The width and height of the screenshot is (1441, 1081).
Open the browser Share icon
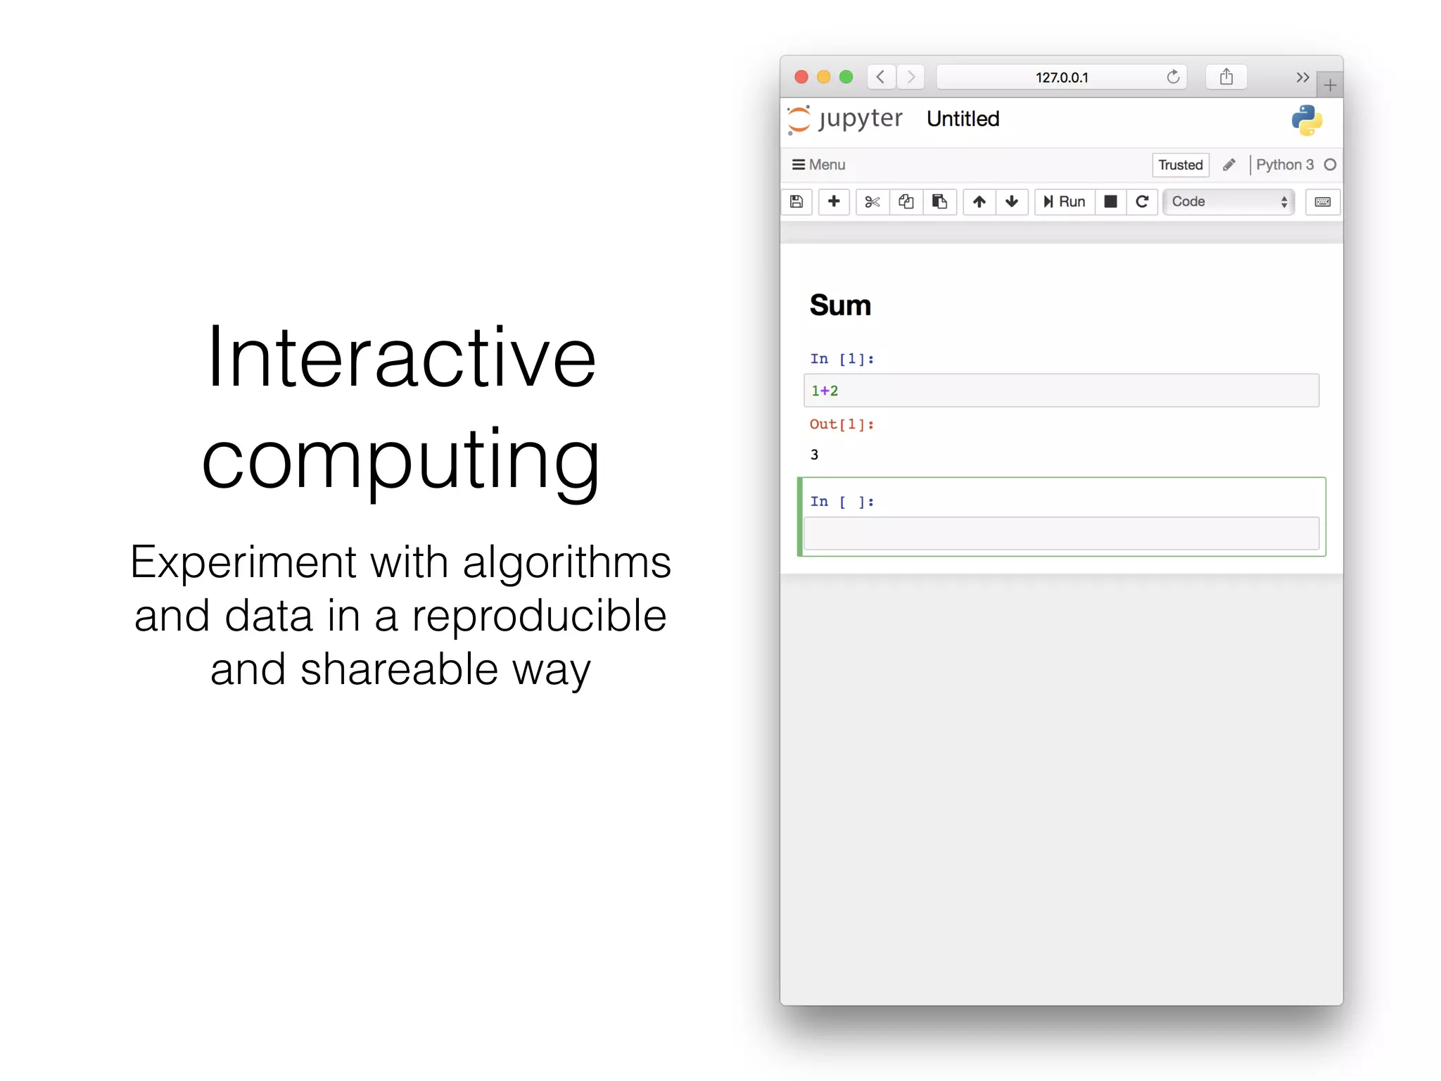click(1226, 77)
